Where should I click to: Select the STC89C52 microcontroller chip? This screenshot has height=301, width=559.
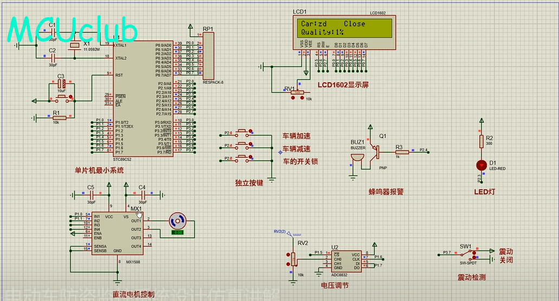coord(142,97)
